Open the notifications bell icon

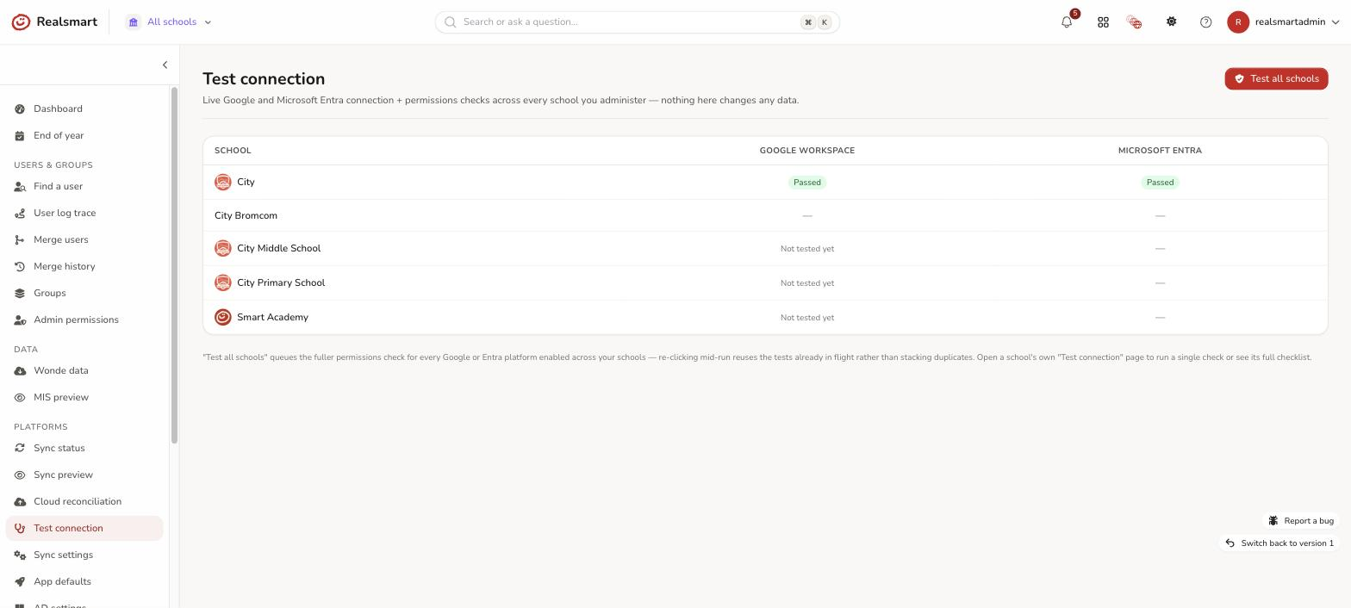point(1067,22)
